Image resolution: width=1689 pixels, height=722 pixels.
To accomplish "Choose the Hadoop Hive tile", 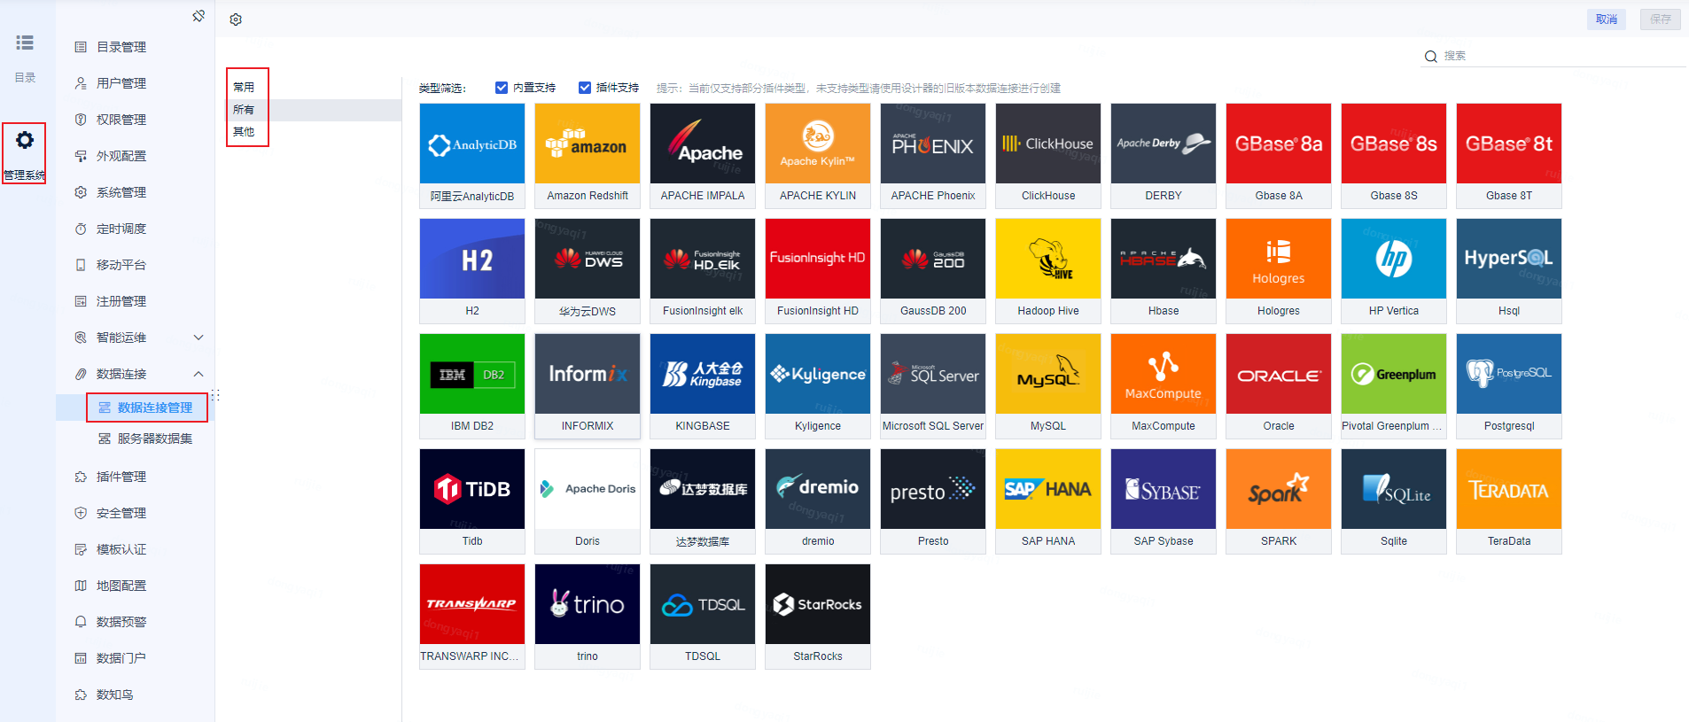I will [1048, 271].
